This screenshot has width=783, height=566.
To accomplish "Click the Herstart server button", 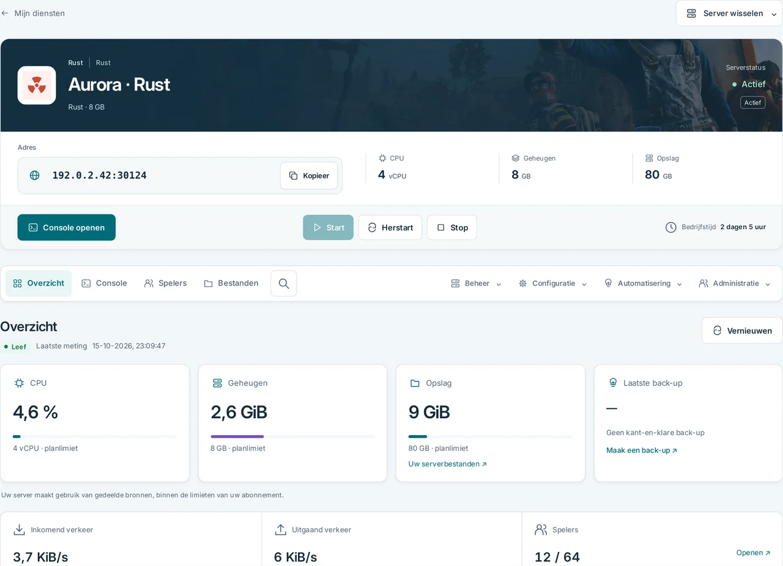I will click(390, 227).
